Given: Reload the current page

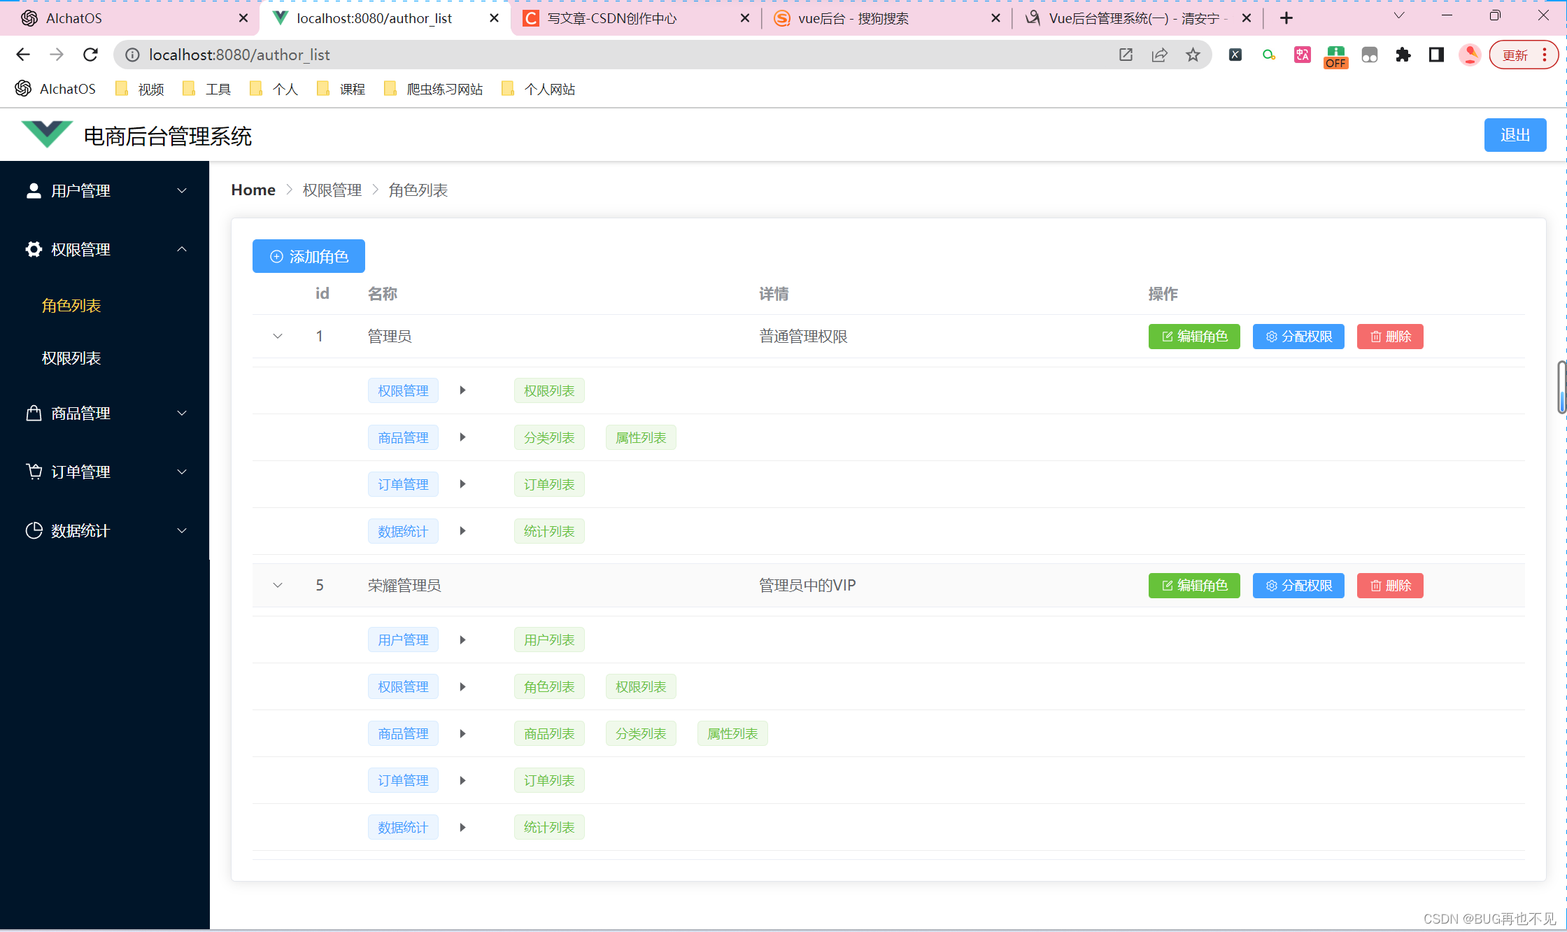Looking at the screenshot, I should pyautogui.click(x=90, y=55).
